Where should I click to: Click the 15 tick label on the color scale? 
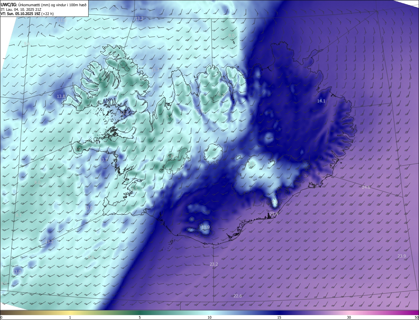(279, 317)
